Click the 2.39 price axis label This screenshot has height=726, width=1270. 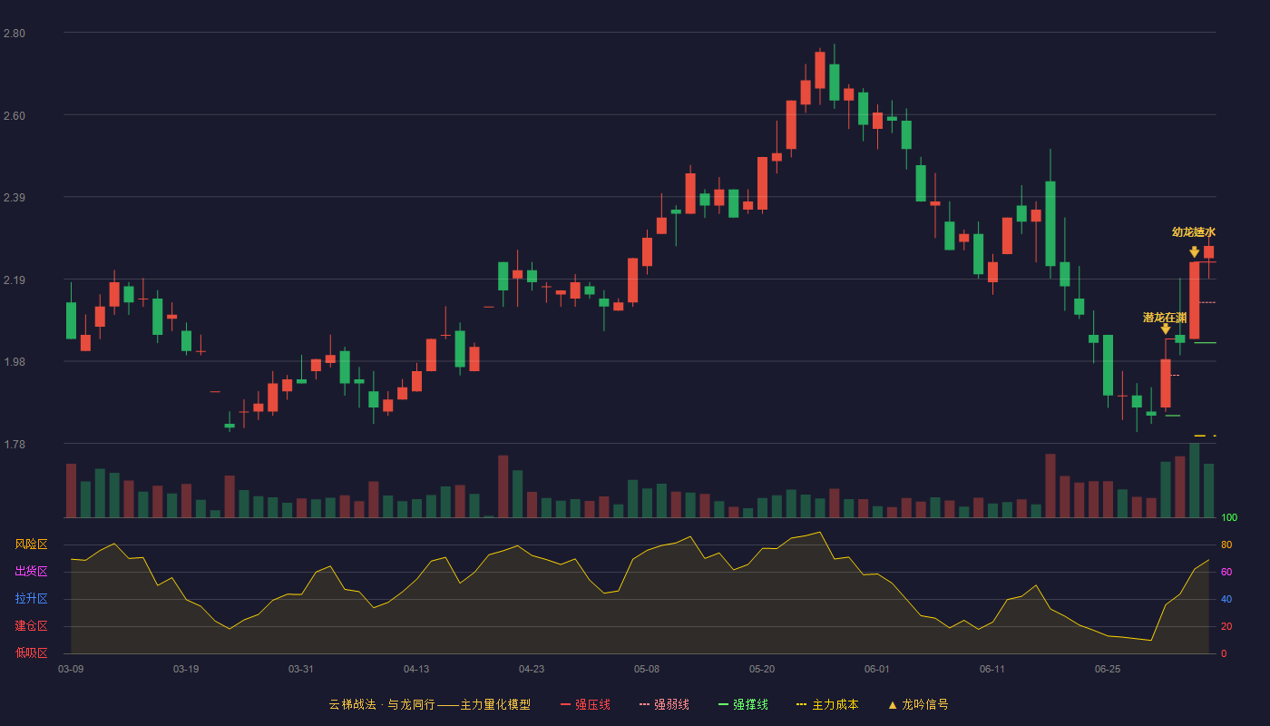click(x=15, y=198)
